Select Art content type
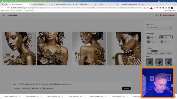 pyautogui.click(x=166, y=42)
